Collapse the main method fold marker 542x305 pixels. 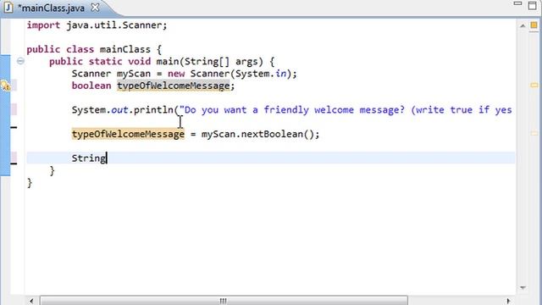[x=20, y=62]
